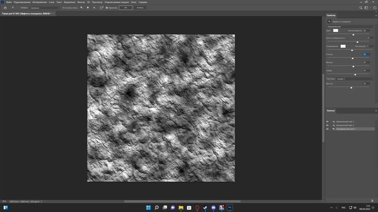378x212 pixels.
Task: Click the Photoshop app logo top-left
Action: tap(2, 2)
